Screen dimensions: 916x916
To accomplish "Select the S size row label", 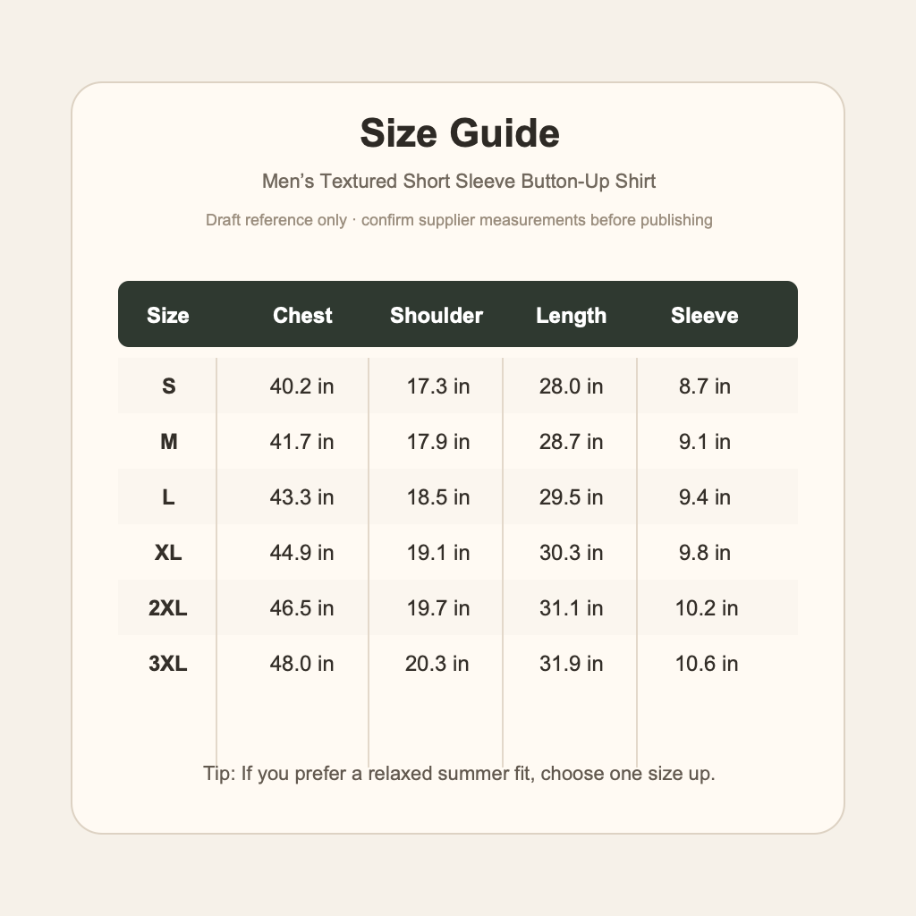I will (x=168, y=386).
